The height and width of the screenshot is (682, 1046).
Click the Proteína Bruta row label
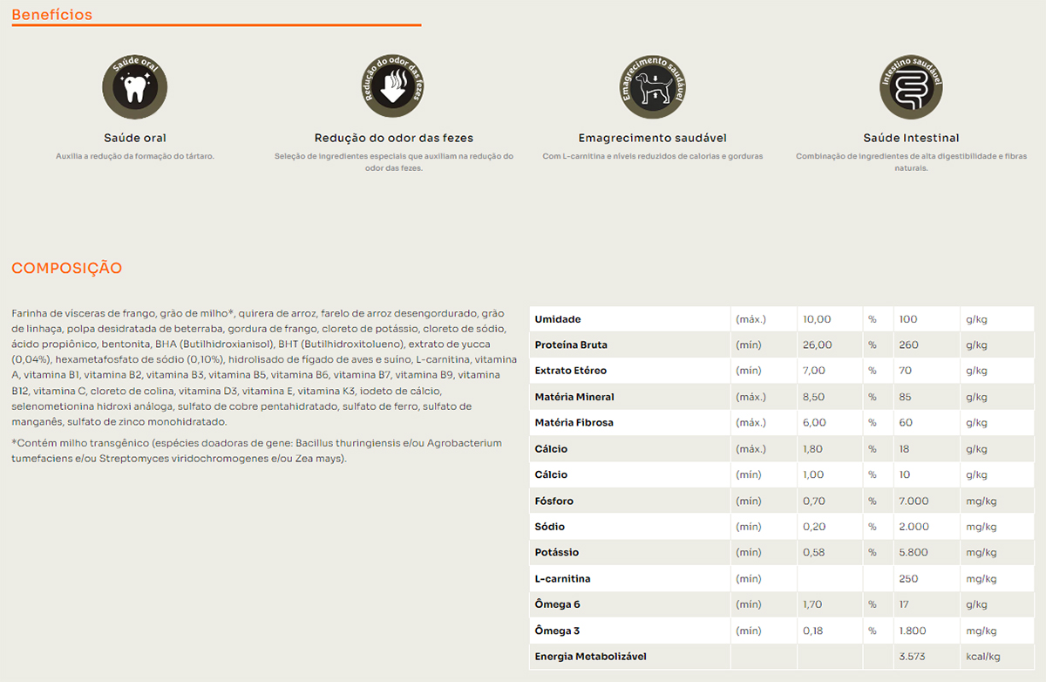point(571,345)
